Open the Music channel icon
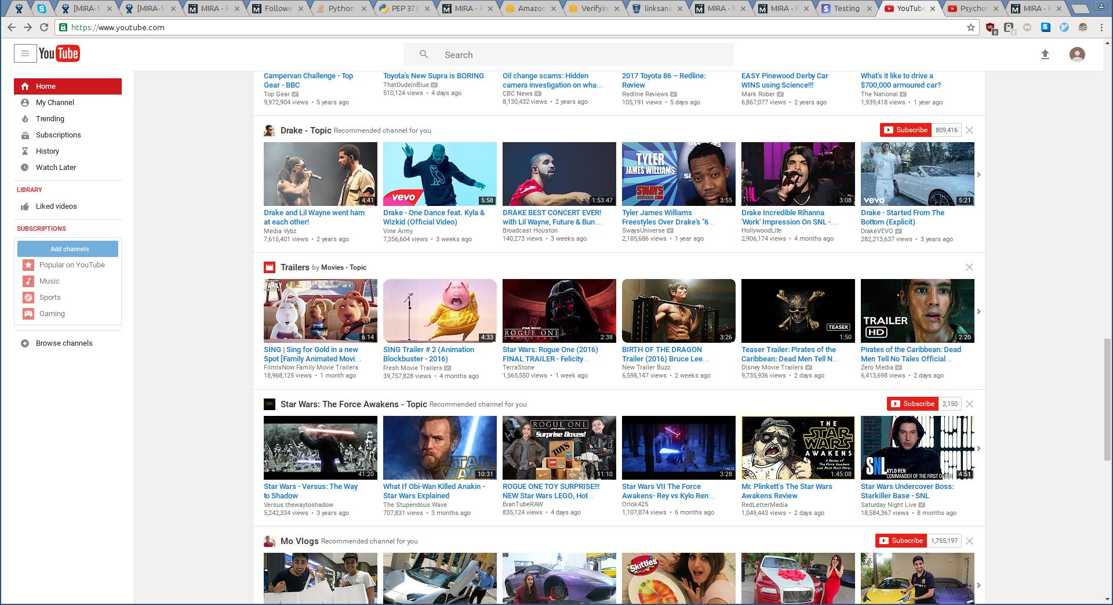 [28, 281]
